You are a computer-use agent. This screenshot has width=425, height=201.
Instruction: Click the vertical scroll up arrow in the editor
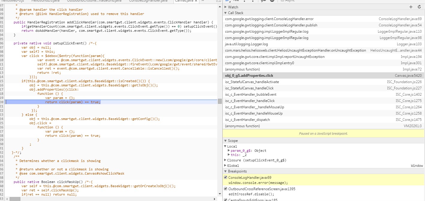[220, 6]
